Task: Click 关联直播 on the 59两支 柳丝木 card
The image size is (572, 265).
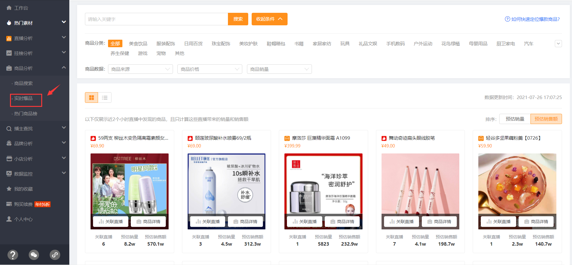Action: click(111, 222)
